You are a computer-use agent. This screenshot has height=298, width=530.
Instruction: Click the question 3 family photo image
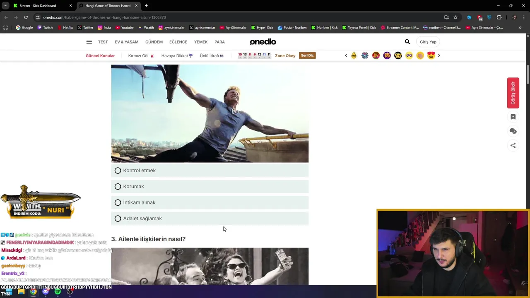[x=210, y=266]
